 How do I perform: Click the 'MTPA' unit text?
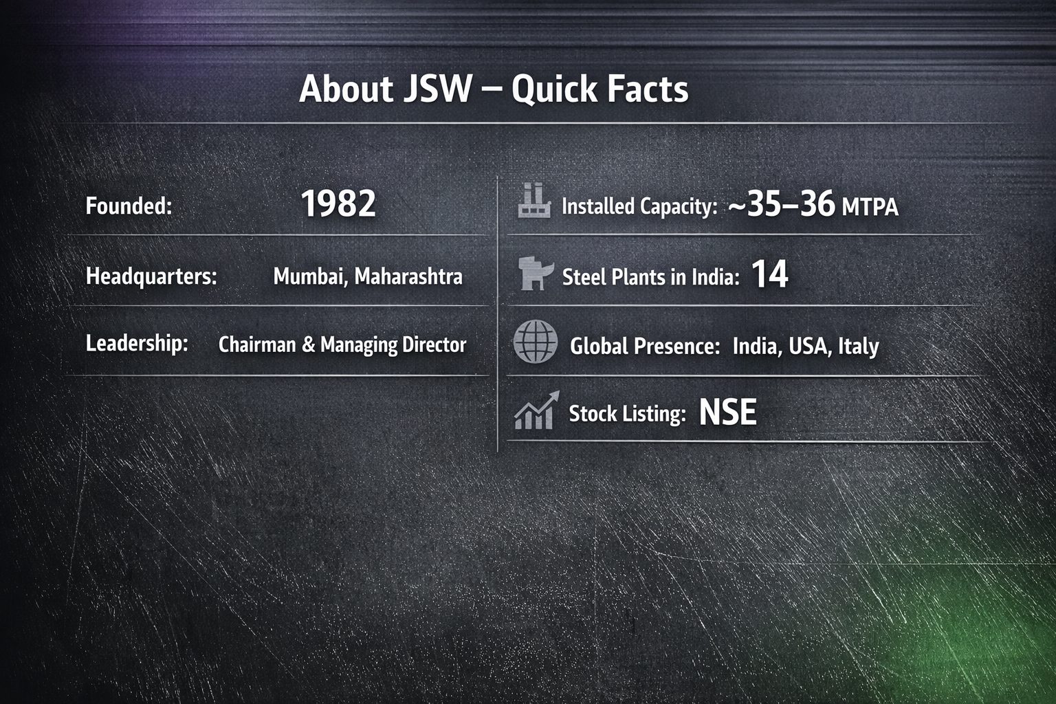[x=870, y=207]
